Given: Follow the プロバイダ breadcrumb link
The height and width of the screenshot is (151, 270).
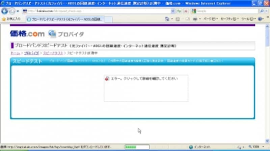Looking at the screenshot, I should click(31, 53).
